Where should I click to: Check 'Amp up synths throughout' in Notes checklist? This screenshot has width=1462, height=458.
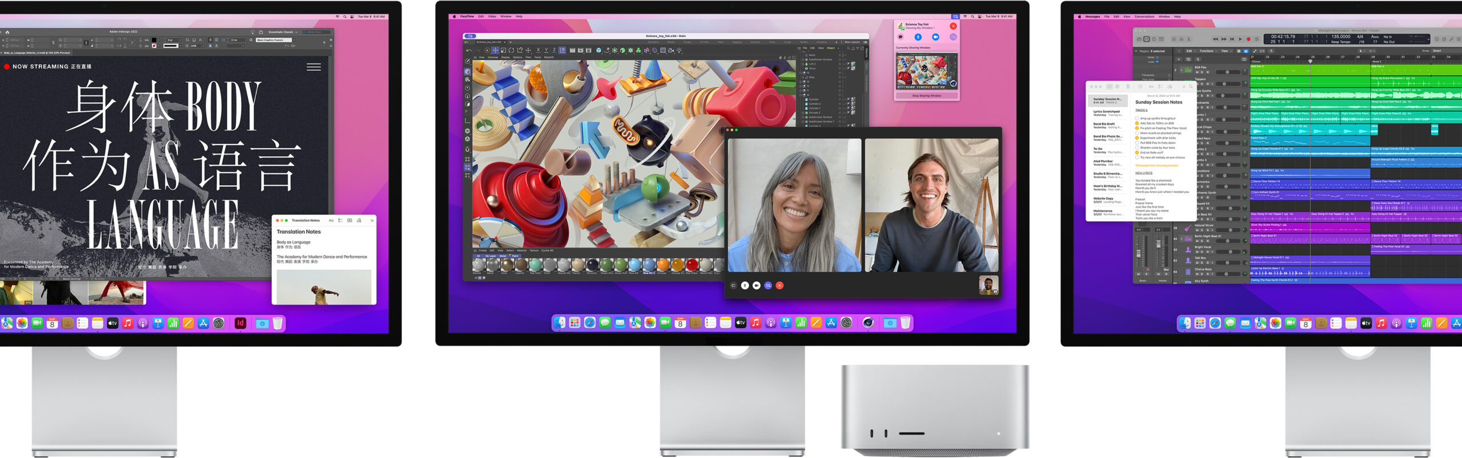coord(1137,118)
